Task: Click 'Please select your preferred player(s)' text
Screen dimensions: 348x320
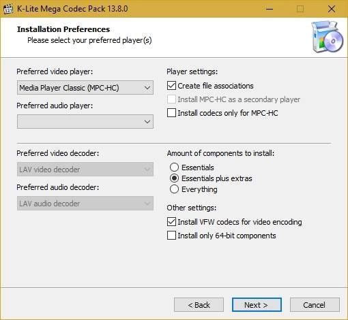Action: (x=89, y=40)
